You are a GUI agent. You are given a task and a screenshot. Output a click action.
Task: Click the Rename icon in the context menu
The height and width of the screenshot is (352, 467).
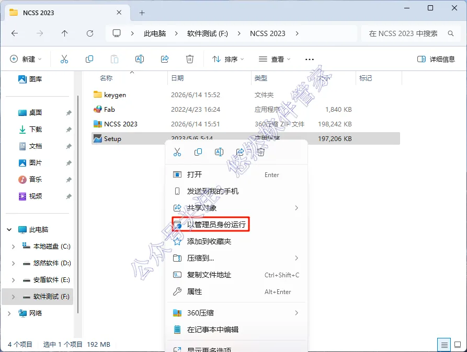click(x=219, y=152)
